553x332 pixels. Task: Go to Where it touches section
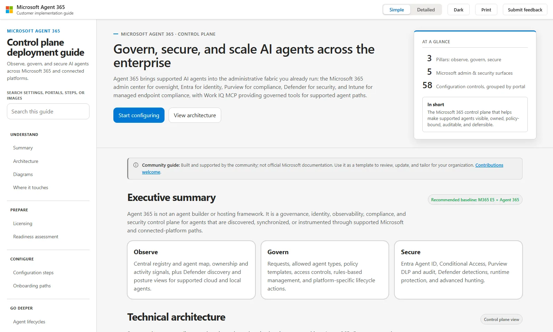[x=30, y=187]
